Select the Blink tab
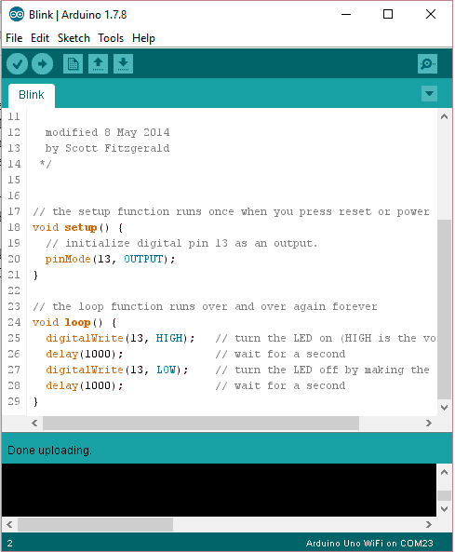 pyautogui.click(x=32, y=95)
